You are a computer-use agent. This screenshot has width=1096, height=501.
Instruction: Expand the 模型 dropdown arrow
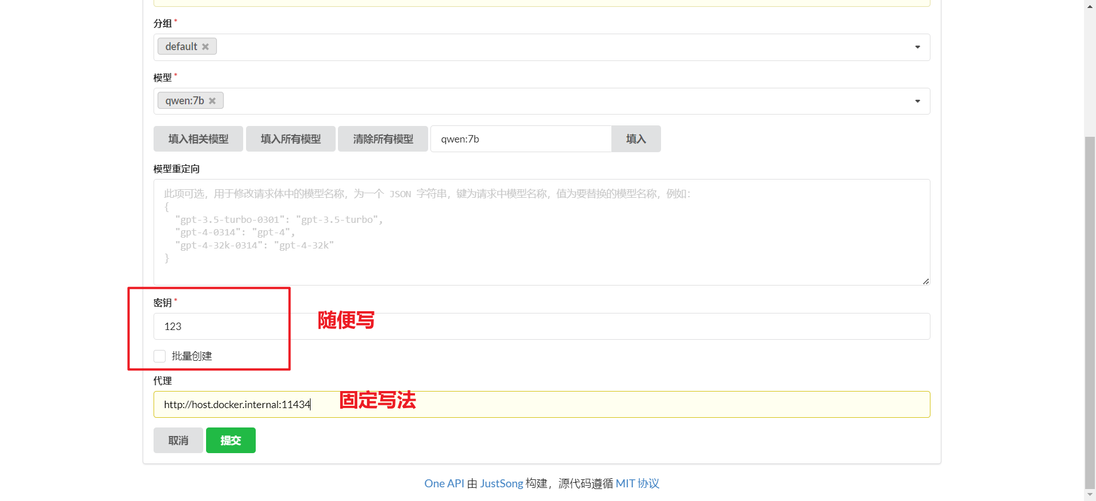coord(917,101)
